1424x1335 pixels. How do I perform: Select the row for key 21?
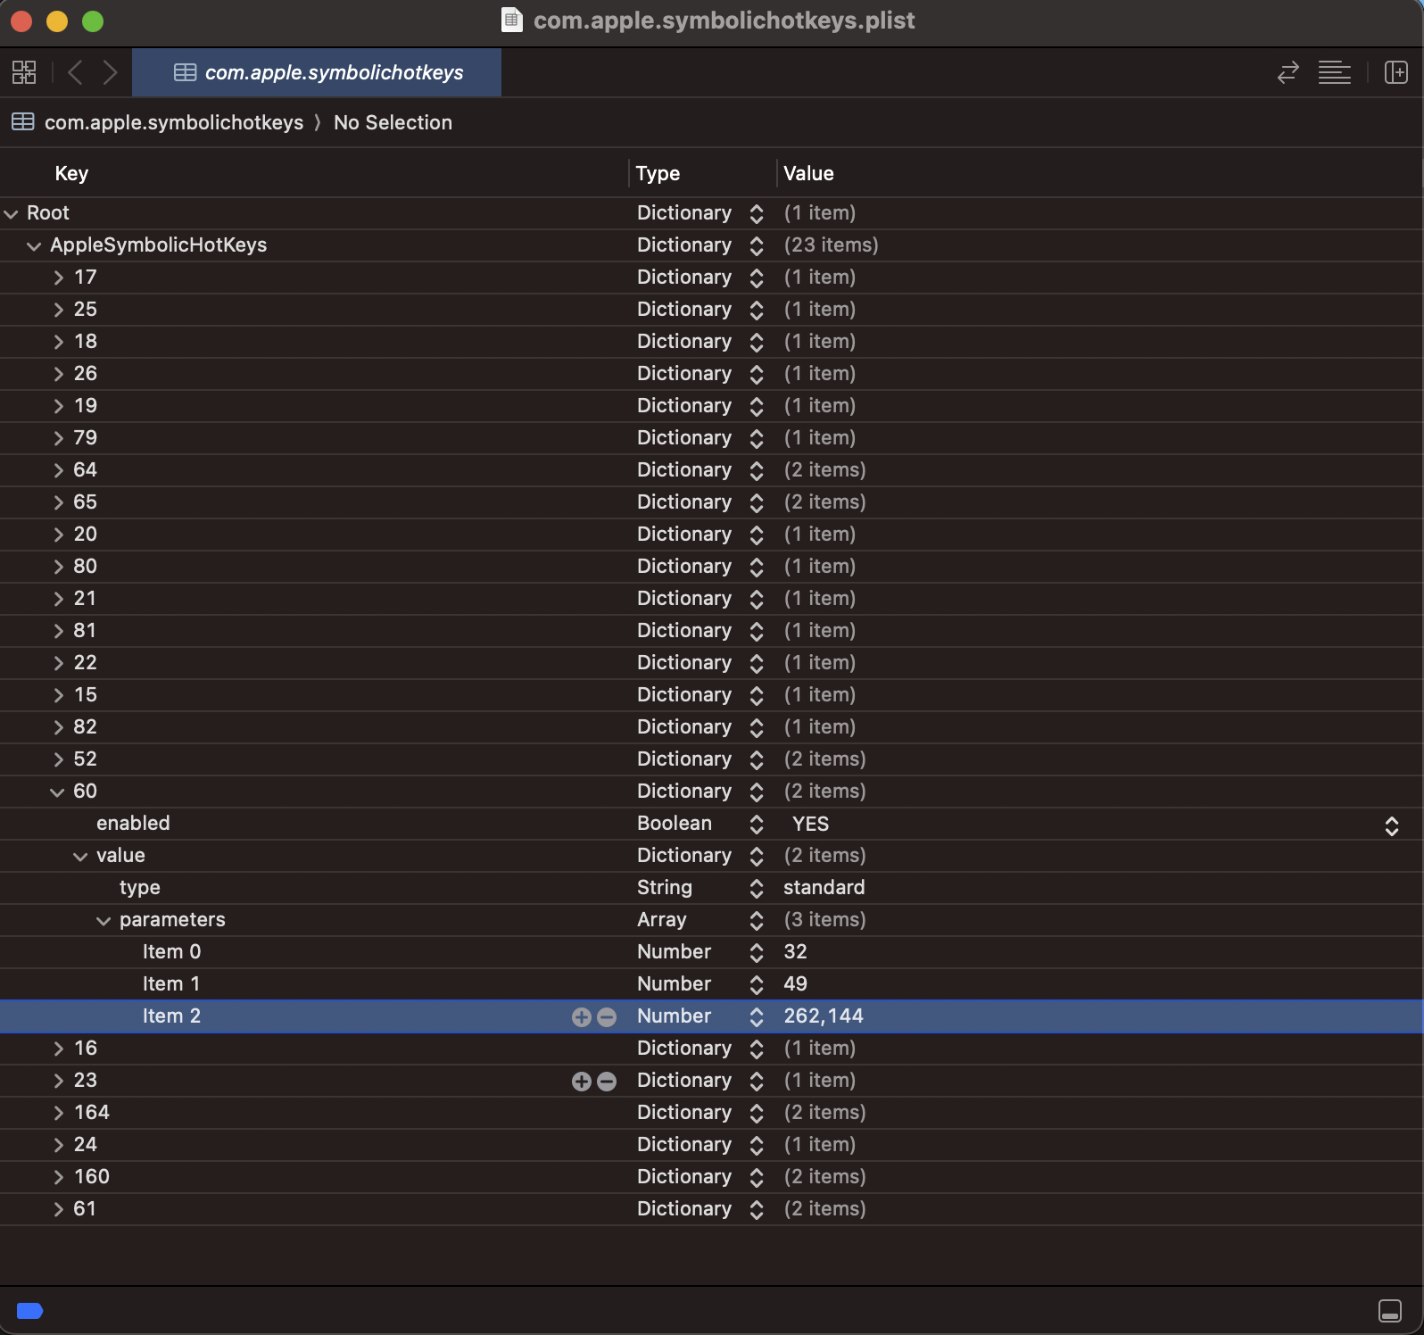[x=711, y=599]
